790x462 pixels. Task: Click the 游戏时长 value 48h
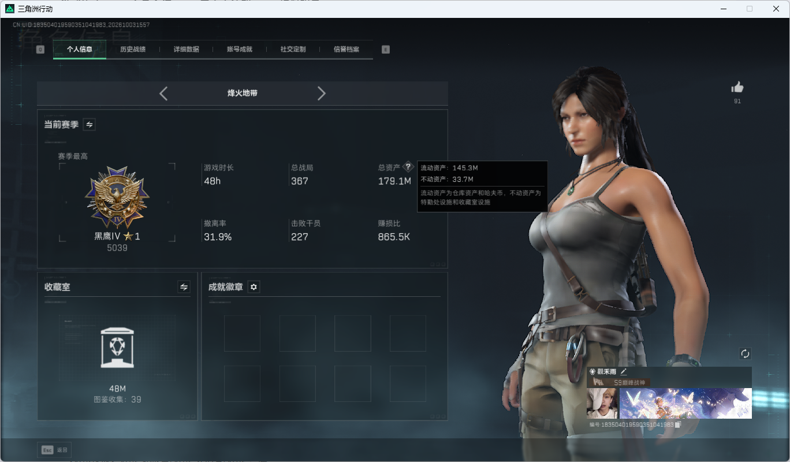[x=212, y=181]
